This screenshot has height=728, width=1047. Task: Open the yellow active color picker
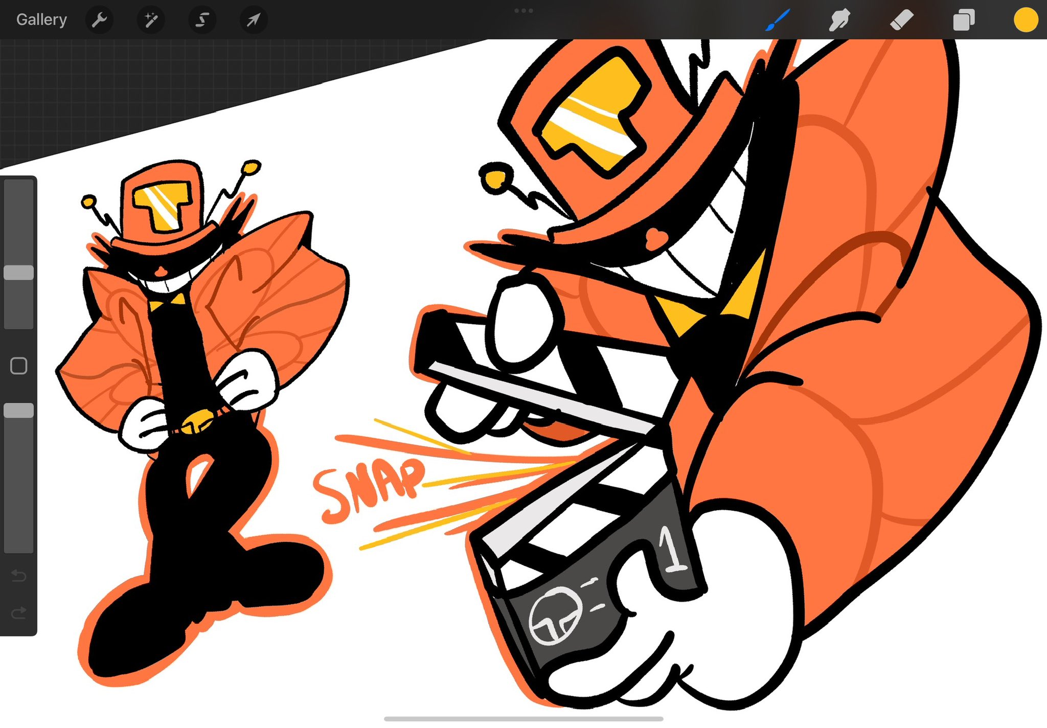click(1026, 20)
